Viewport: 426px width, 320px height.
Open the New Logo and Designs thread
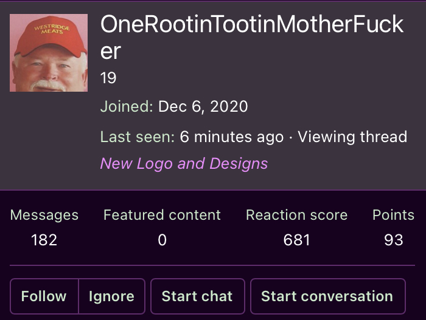[x=184, y=163]
